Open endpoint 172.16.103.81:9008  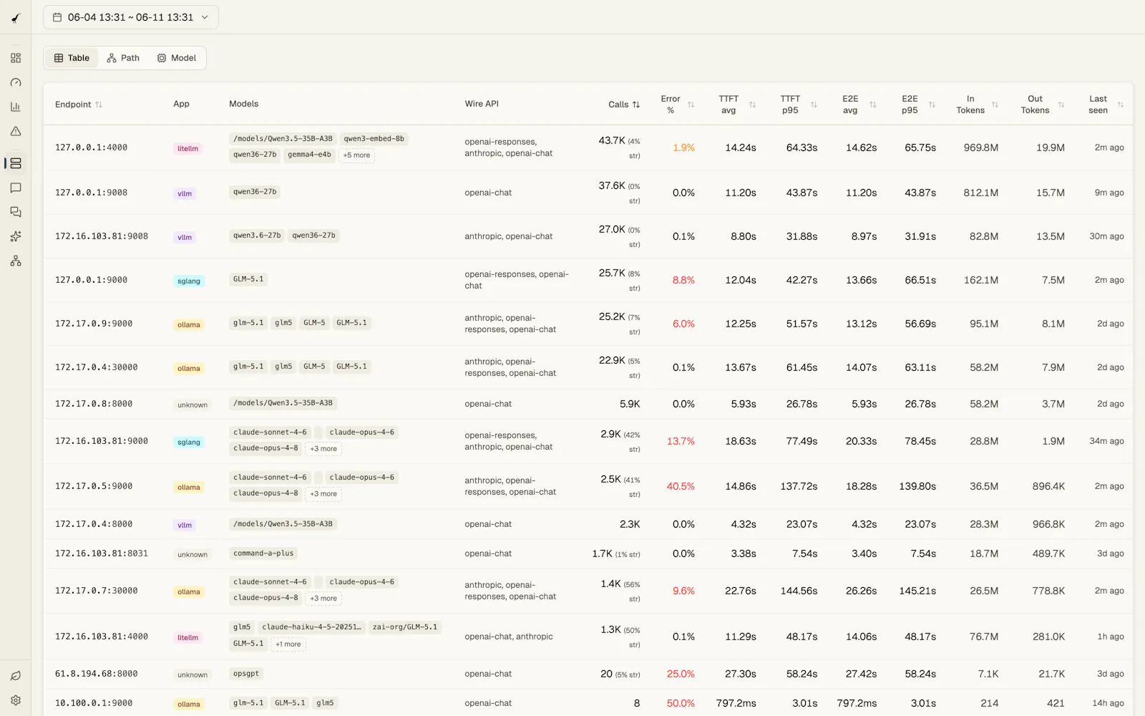tap(102, 236)
